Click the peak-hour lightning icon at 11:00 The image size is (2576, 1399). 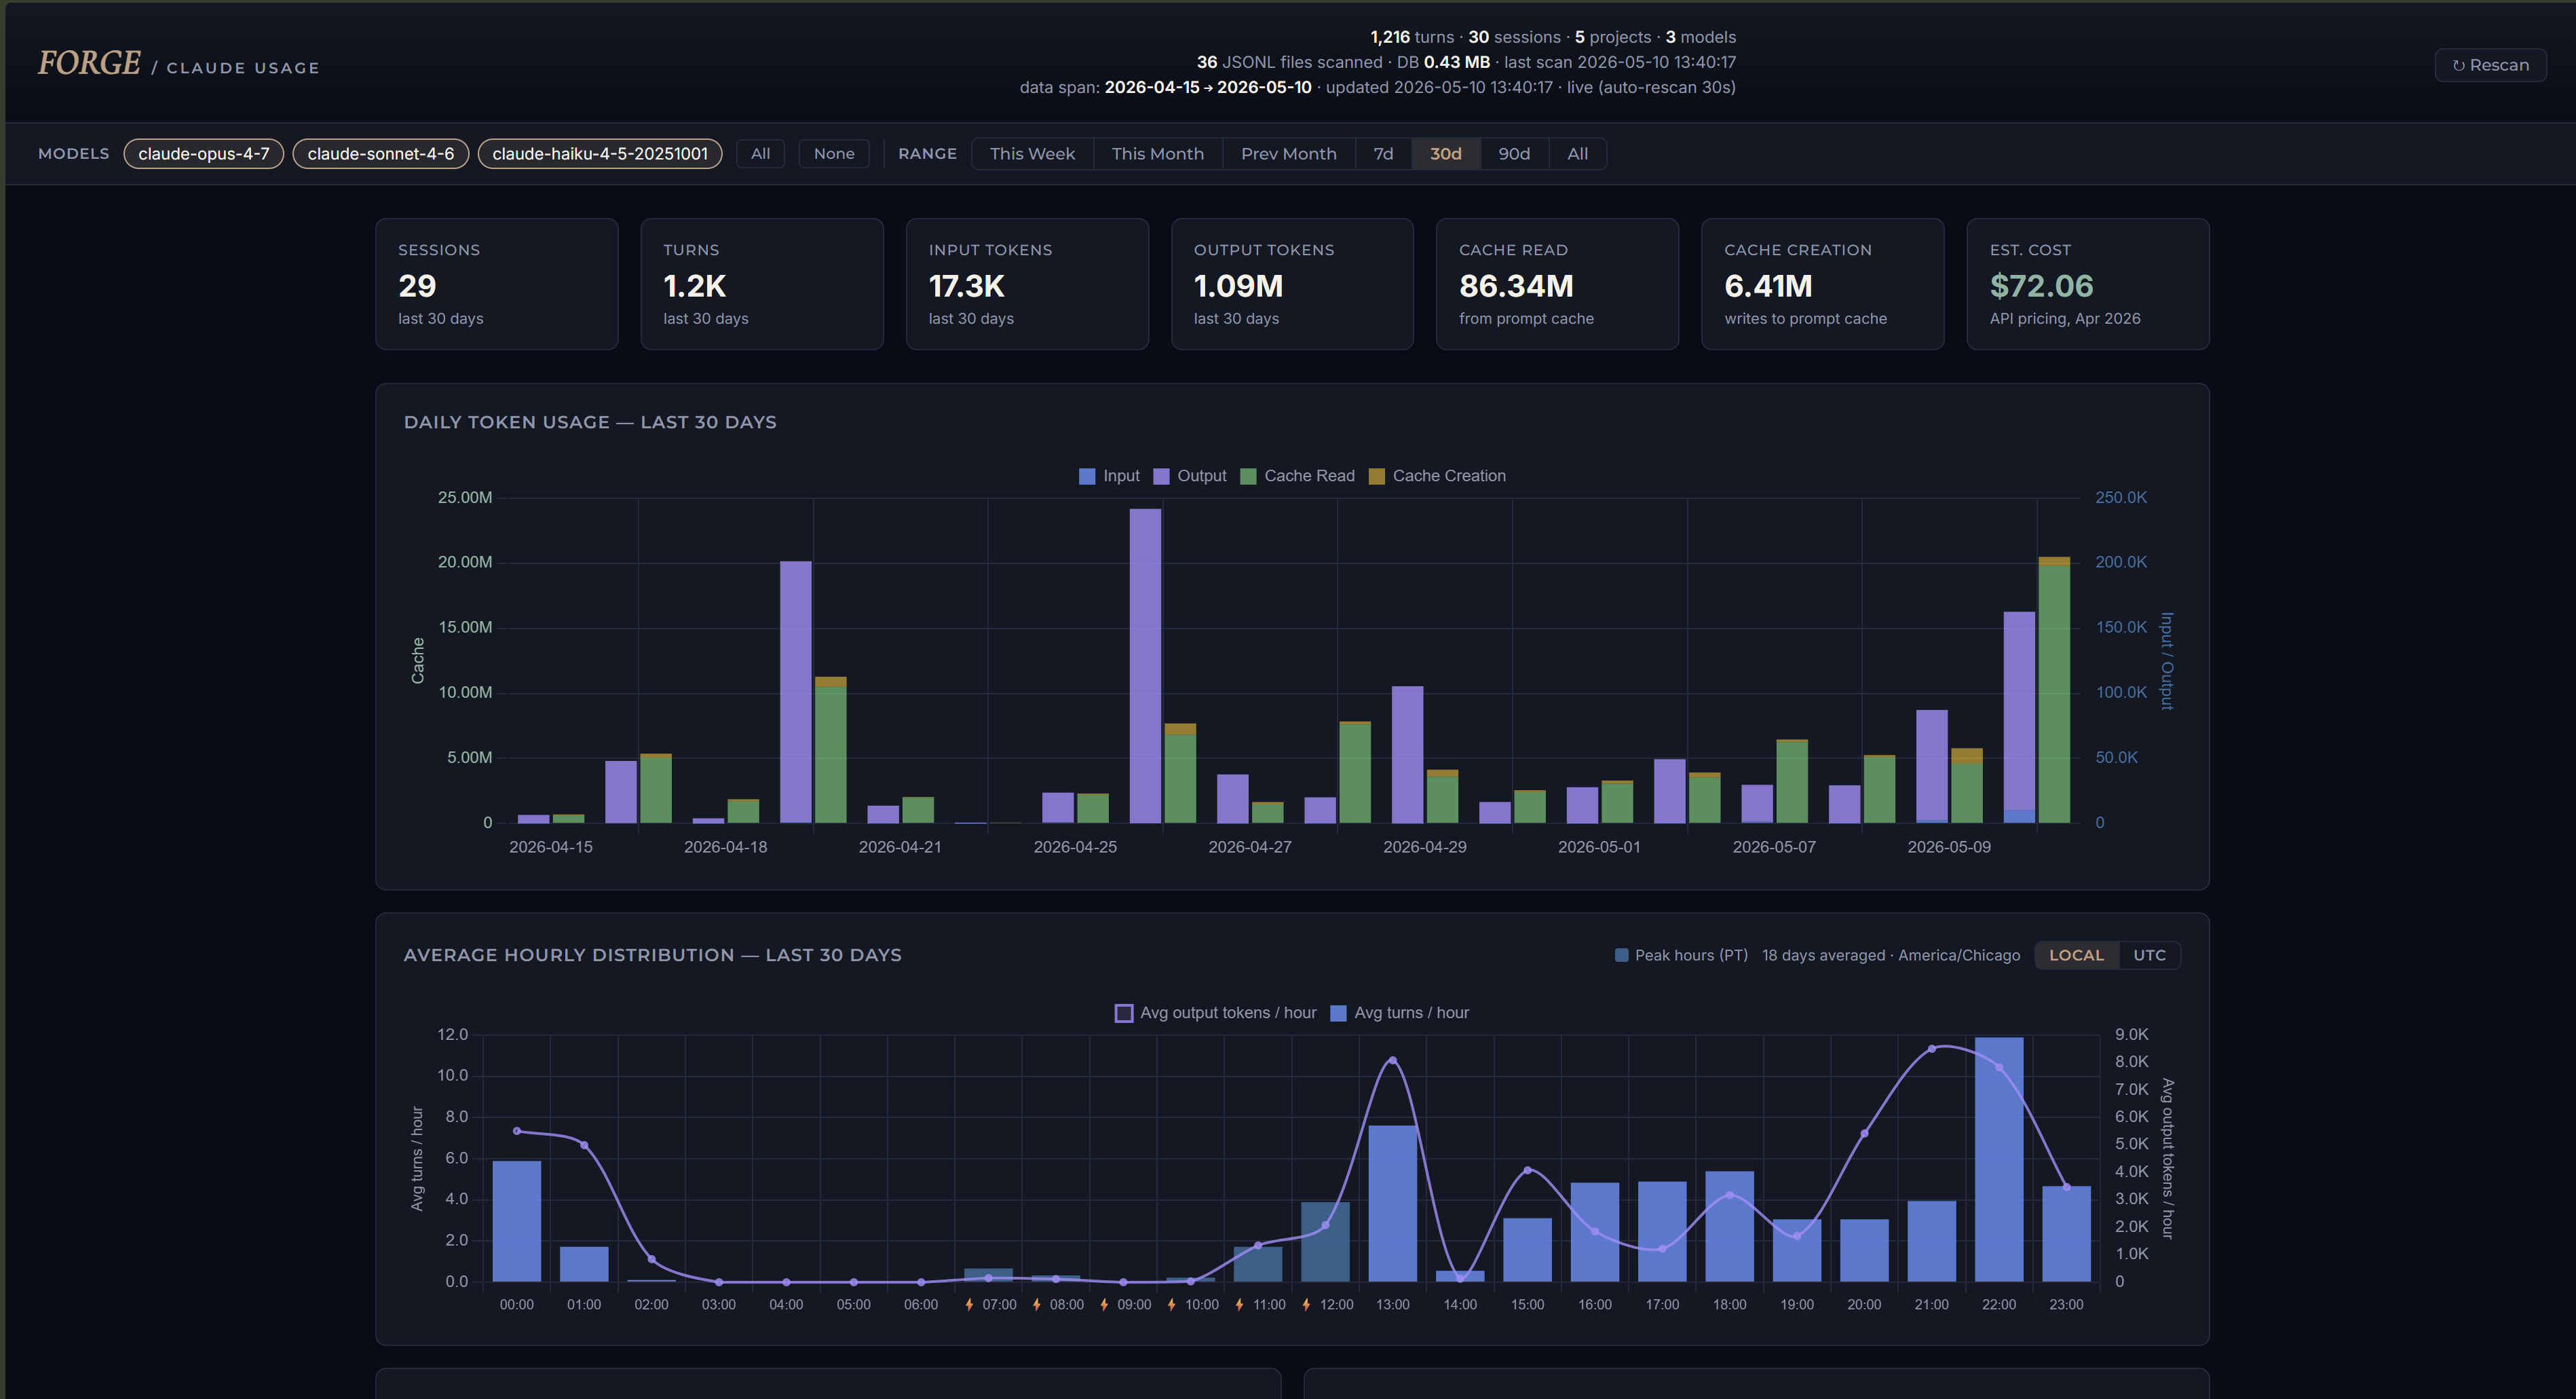1239,1305
